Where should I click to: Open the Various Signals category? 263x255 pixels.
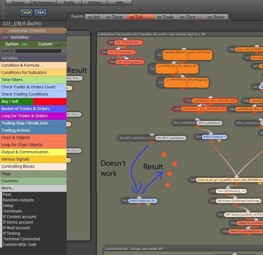pyautogui.click(x=33, y=159)
